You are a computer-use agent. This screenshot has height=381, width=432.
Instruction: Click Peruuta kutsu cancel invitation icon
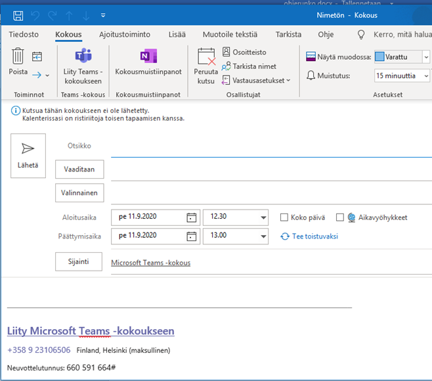tap(207, 56)
